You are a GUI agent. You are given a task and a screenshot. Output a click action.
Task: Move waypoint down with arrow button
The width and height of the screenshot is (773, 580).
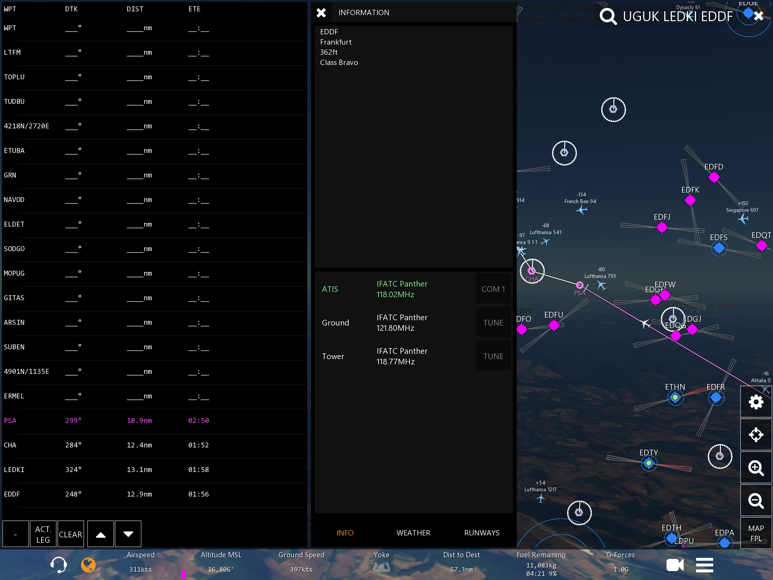128,534
